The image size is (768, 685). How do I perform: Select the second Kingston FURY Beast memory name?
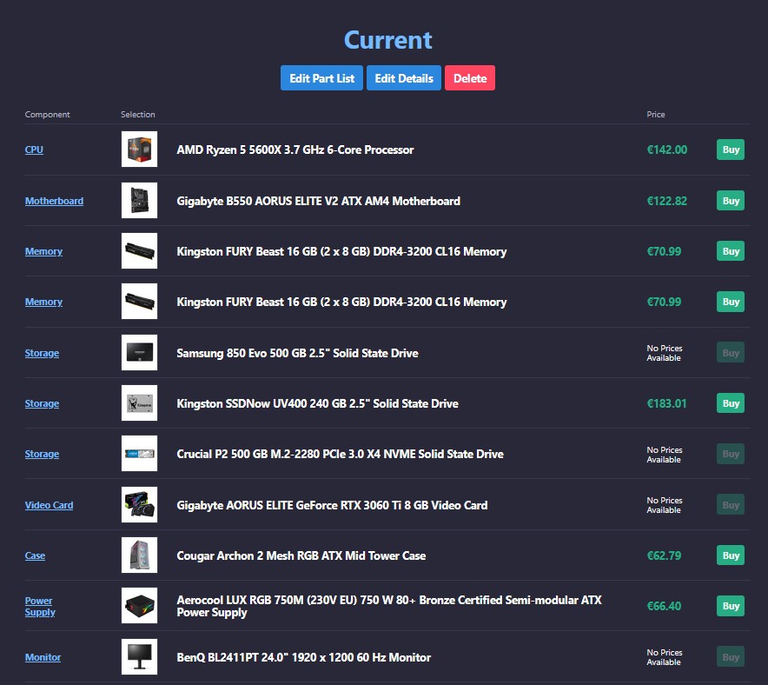[342, 302]
